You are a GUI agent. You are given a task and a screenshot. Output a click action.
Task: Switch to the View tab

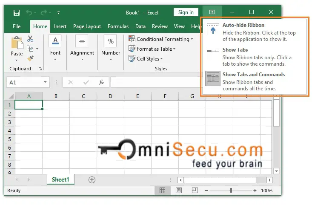click(179, 26)
